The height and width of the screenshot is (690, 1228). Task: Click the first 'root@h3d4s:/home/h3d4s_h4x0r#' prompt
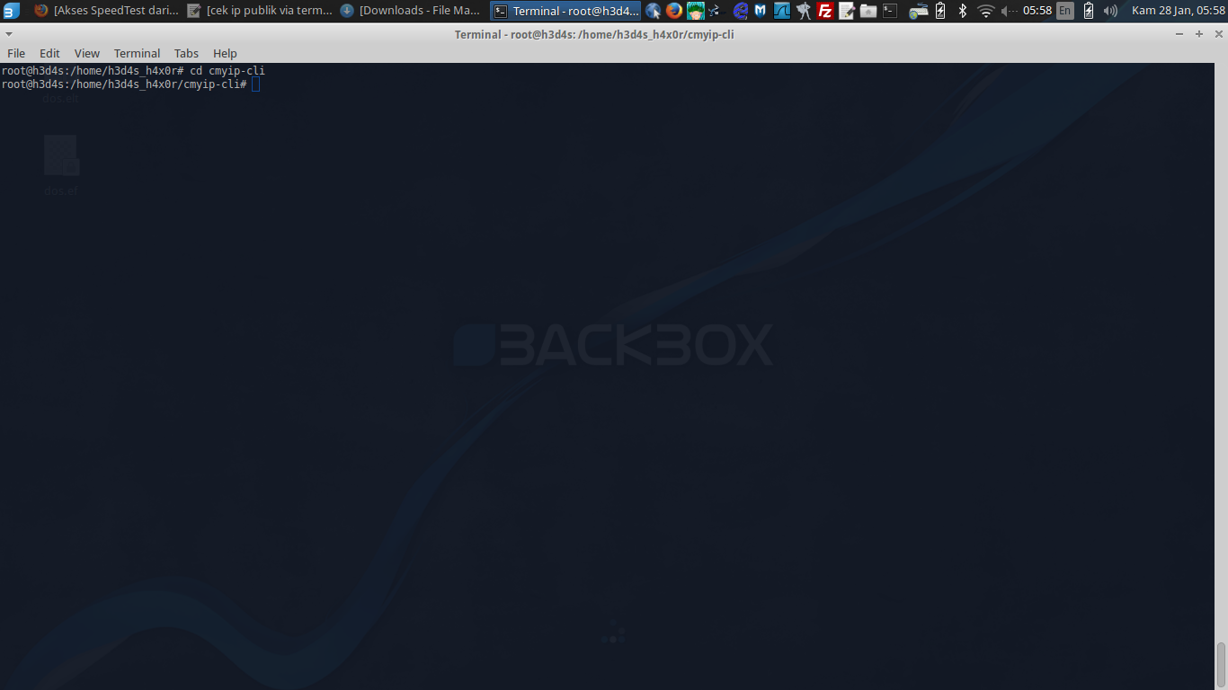point(93,70)
